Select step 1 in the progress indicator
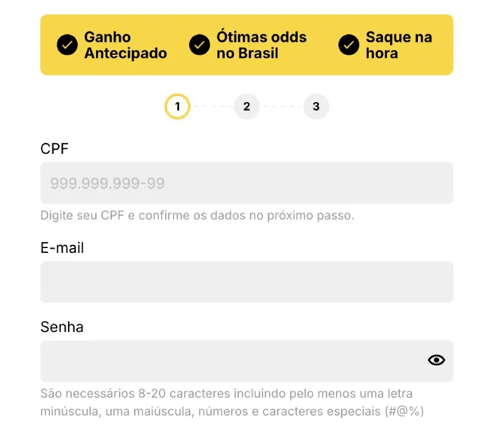This screenshot has width=486, height=425. 177,107
